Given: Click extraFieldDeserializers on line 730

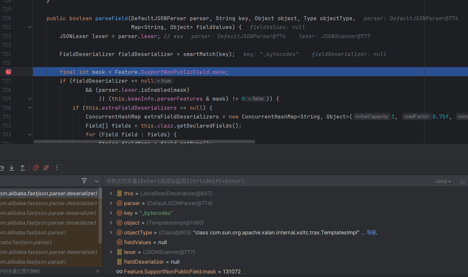Looking at the screenshot, I should pyautogui.click(x=139, y=108).
